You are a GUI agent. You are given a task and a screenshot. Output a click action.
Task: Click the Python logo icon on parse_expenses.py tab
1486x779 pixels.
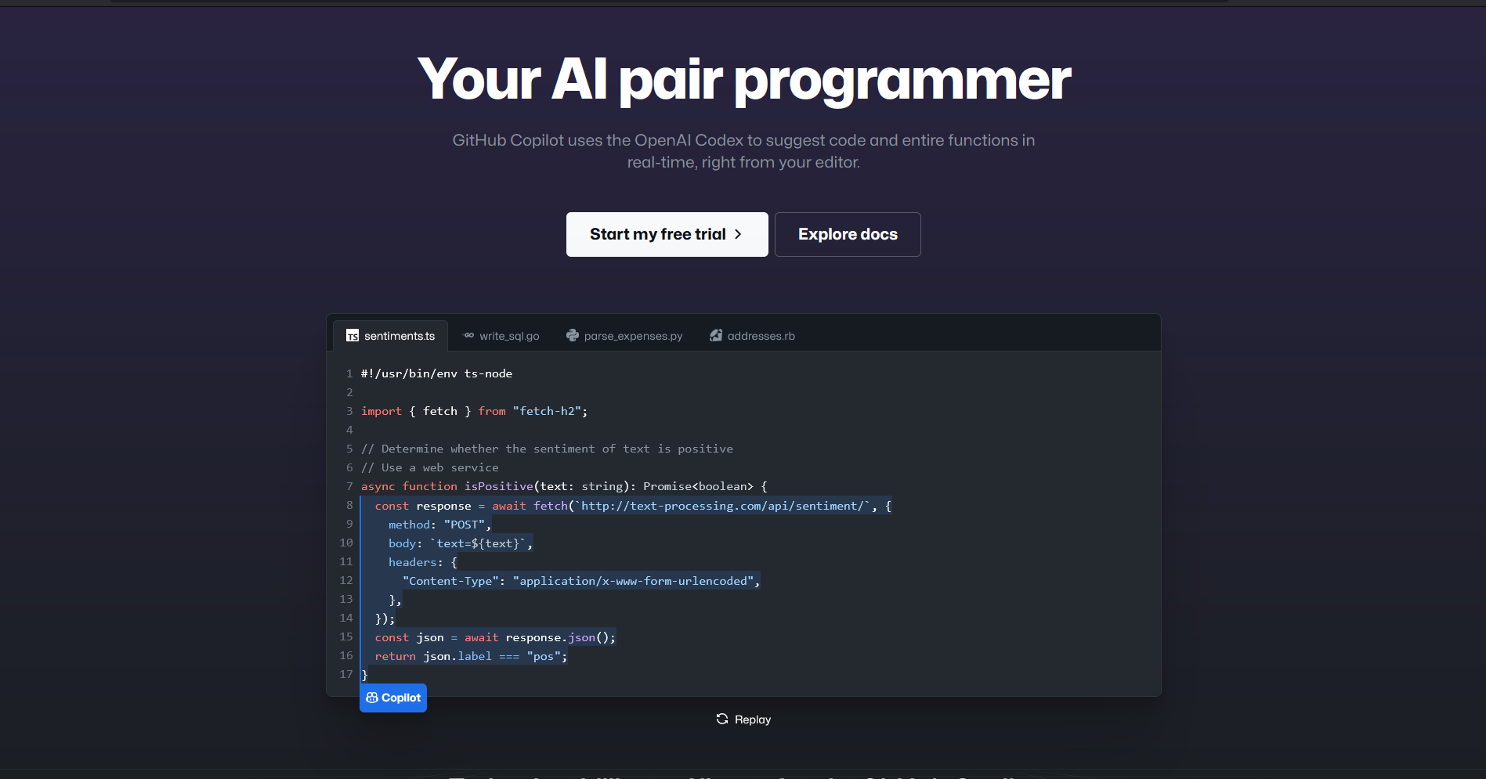573,335
